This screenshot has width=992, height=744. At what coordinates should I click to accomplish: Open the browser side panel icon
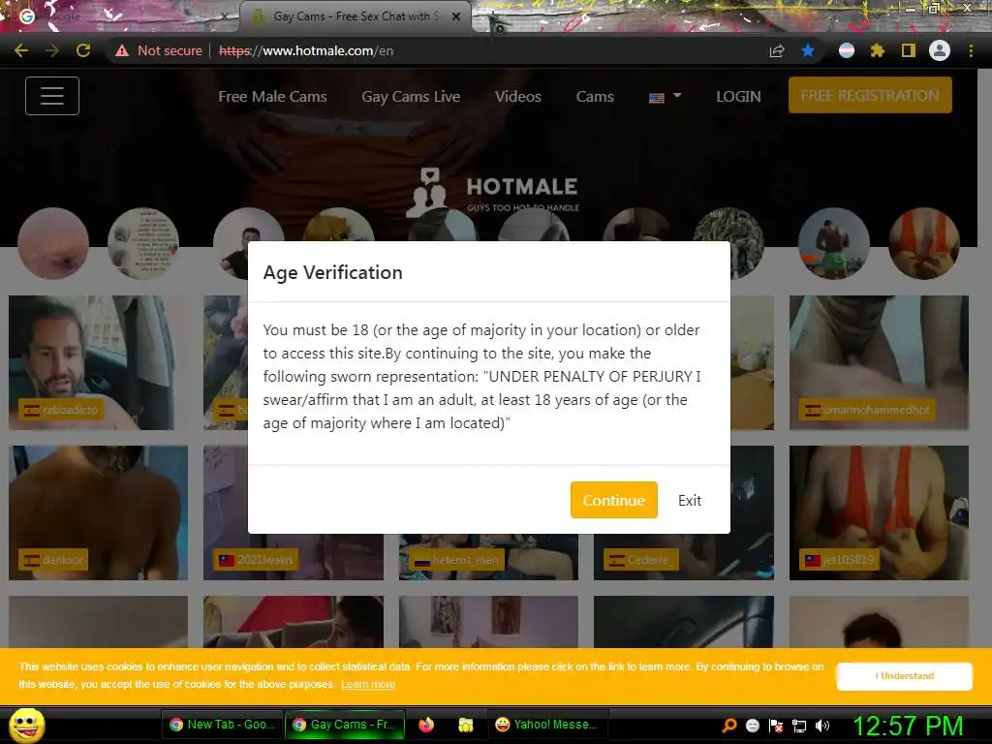coord(909,50)
